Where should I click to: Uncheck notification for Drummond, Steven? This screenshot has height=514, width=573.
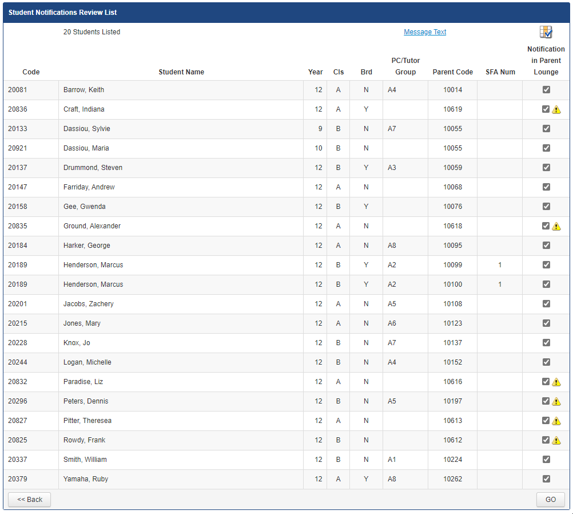(546, 167)
